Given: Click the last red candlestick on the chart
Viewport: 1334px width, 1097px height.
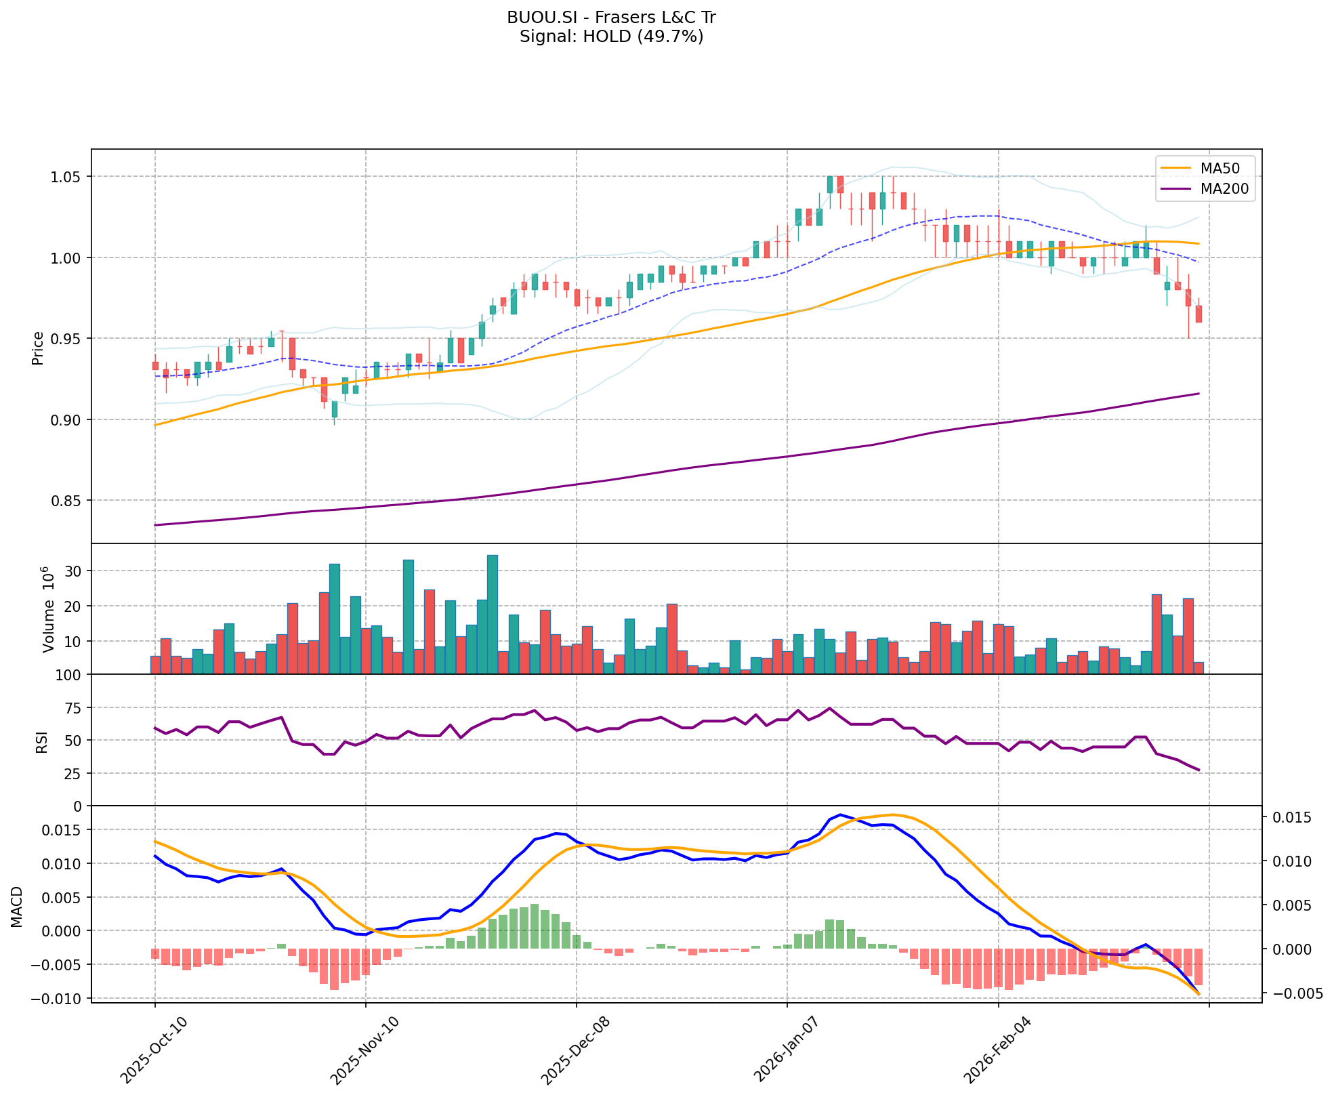Looking at the screenshot, I should [1198, 314].
